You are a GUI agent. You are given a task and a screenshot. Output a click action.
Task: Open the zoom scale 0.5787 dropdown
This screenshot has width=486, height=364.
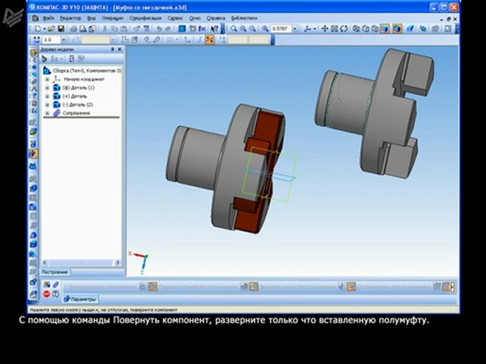[x=295, y=29]
